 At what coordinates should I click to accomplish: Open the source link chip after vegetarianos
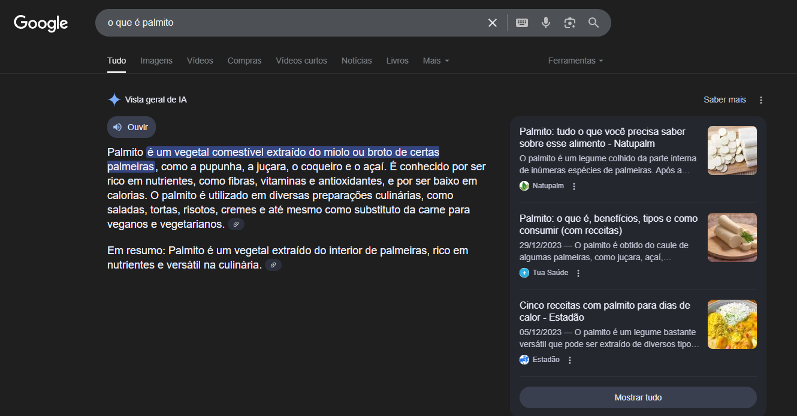pos(236,224)
